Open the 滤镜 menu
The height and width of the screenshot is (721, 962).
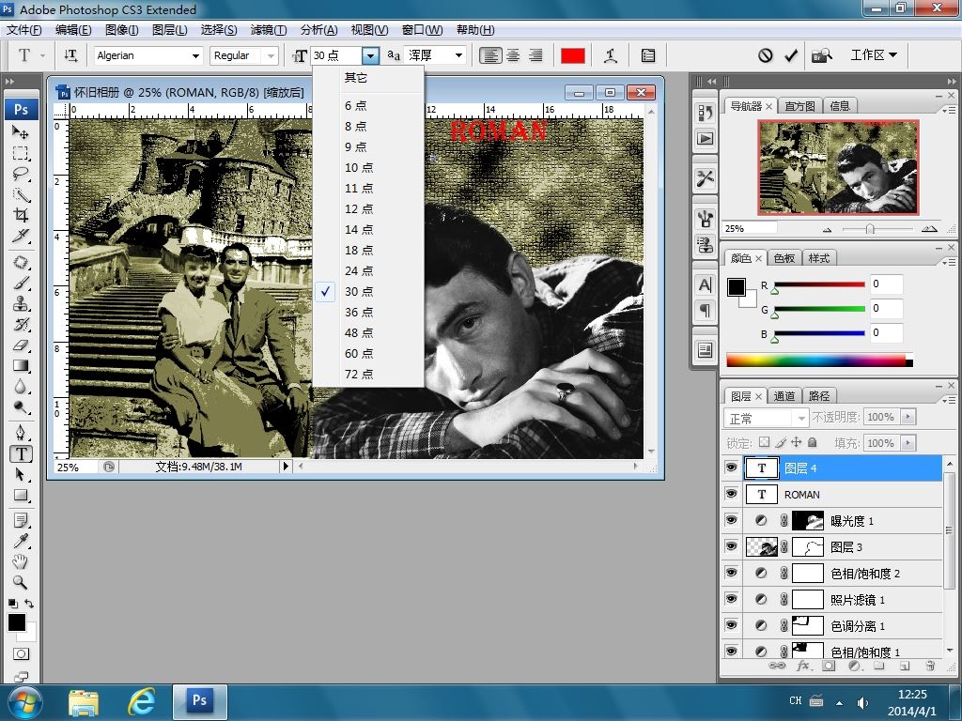click(x=268, y=29)
